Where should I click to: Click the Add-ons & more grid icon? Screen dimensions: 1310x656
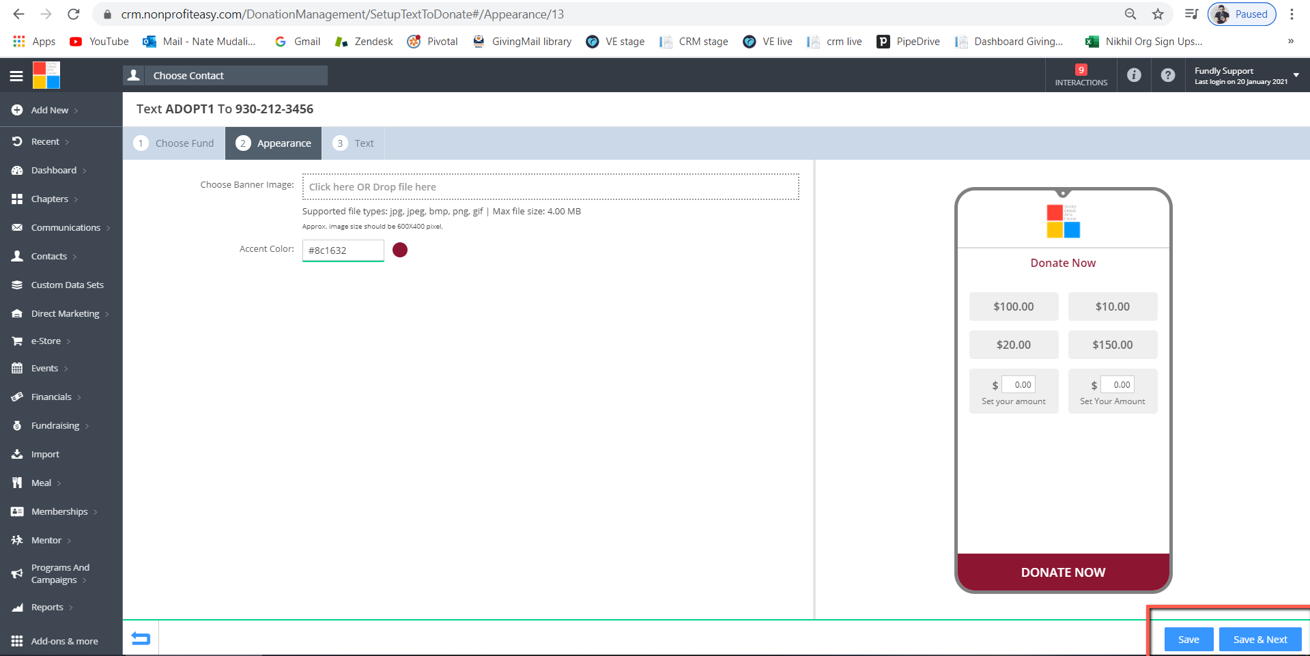tap(17, 641)
